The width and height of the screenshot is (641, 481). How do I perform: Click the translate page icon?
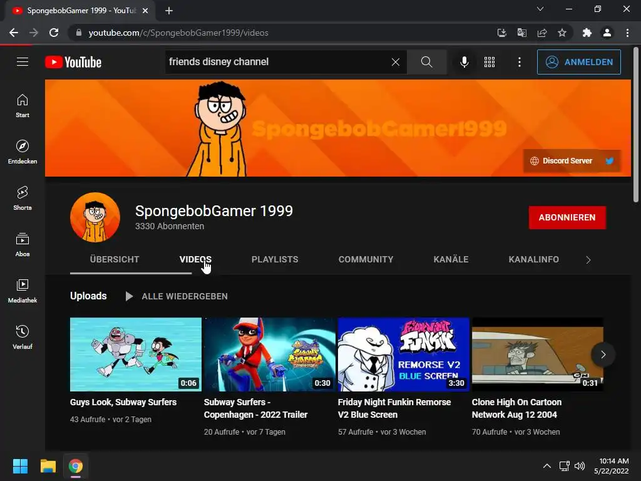[x=521, y=33]
